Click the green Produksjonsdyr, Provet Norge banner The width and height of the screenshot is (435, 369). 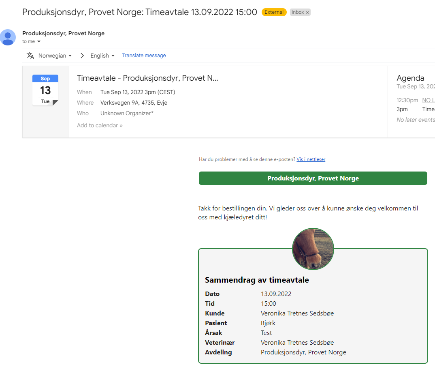tap(313, 178)
